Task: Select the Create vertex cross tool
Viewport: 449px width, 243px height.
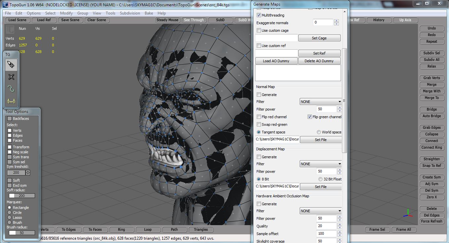Action: (x=11, y=77)
